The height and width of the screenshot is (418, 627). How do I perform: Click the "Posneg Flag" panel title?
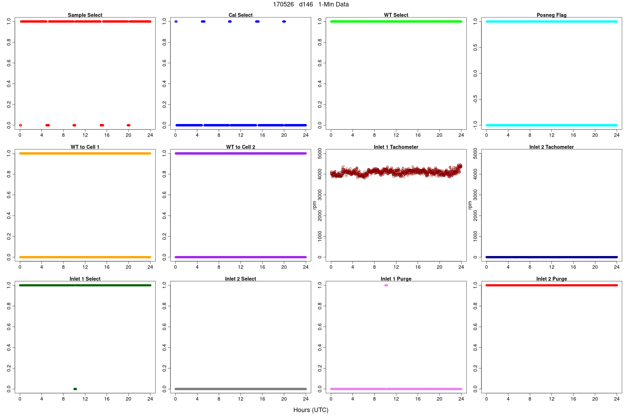click(x=551, y=15)
